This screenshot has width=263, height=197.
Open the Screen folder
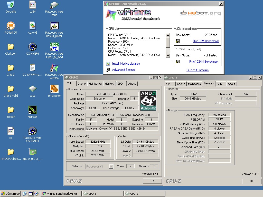coord(11,110)
